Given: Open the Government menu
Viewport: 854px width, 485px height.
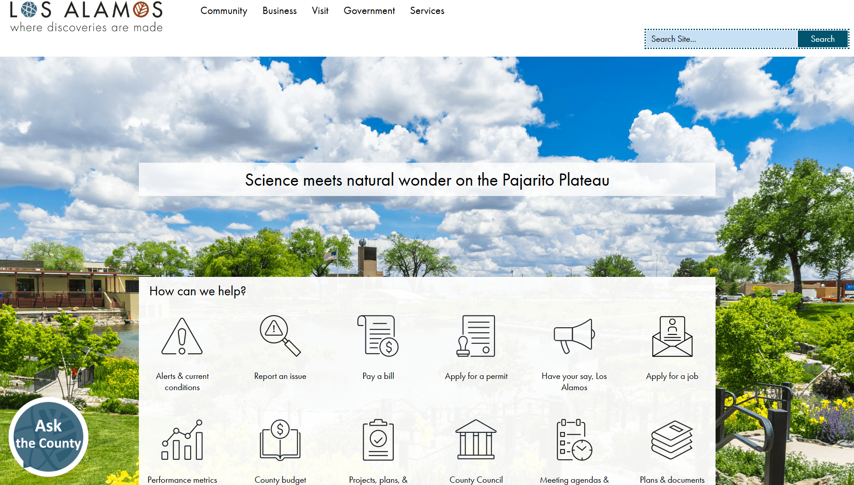Looking at the screenshot, I should point(369,11).
